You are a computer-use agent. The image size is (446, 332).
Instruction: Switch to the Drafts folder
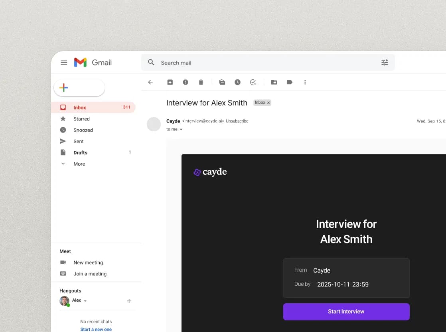pyautogui.click(x=80, y=152)
